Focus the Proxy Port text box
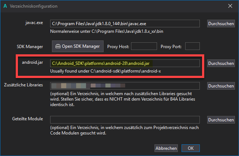Image resolution: width=239 pixels, height=156 pixels. (193, 46)
